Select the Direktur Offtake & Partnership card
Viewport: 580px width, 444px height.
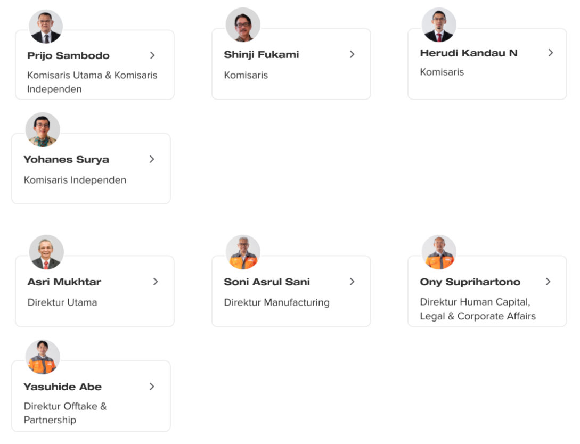point(91,396)
